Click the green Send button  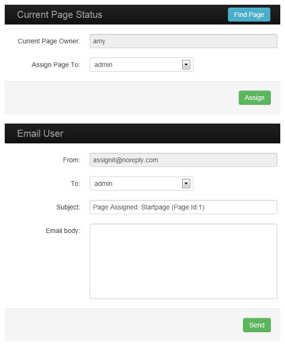(x=257, y=325)
